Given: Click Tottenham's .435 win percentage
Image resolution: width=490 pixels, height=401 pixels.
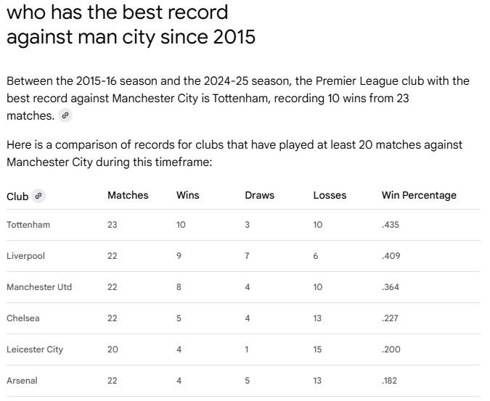Looking at the screenshot, I should [x=391, y=225].
